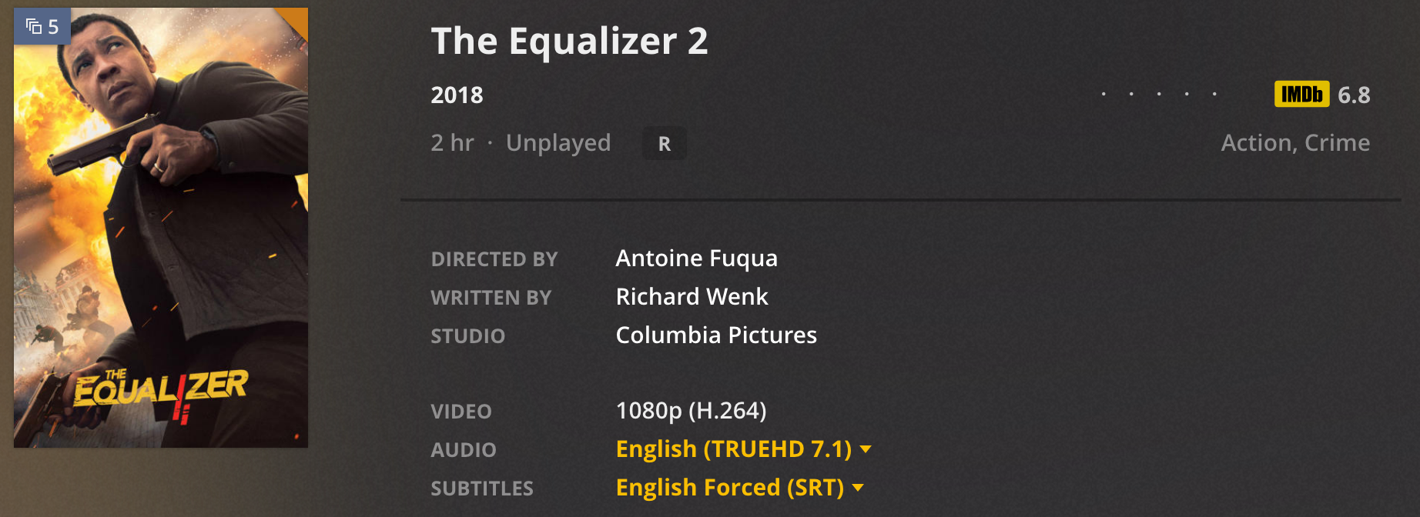Click the 6.8 IMDb rating score
Image resolution: width=1420 pixels, height=517 pixels.
[1354, 95]
